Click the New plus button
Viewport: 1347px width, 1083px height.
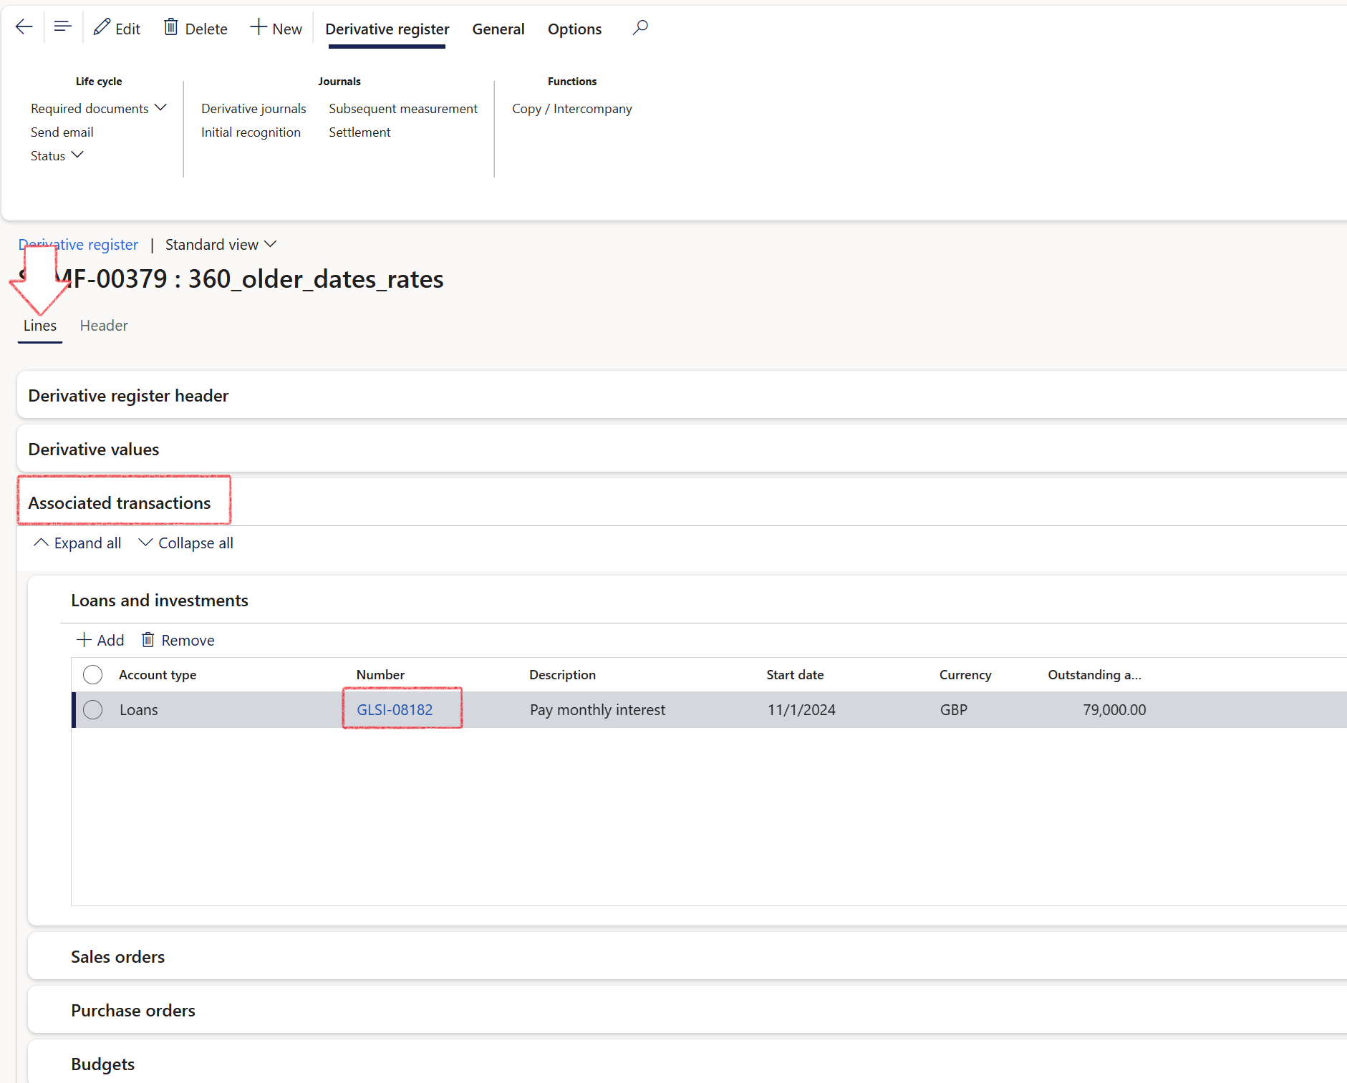[x=276, y=29]
